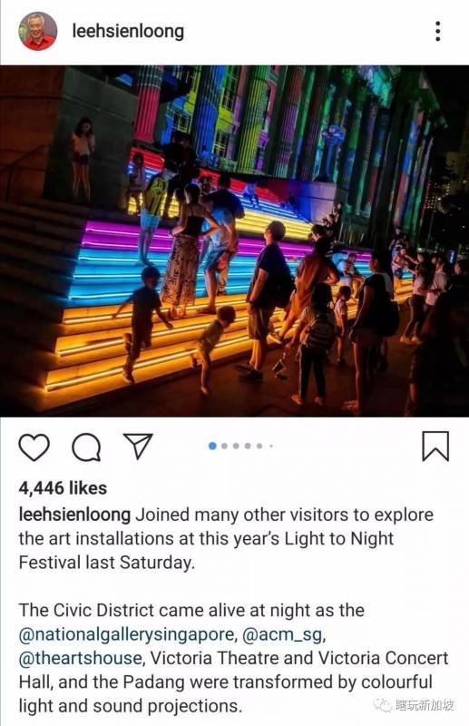
Task: Open comments with the speech bubble icon
Action: (86, 447)
